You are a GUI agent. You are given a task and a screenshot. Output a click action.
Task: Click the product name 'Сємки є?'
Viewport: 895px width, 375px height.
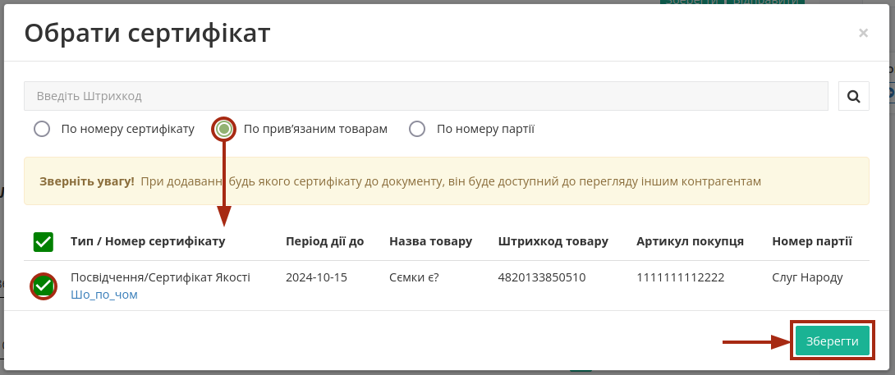point(414,278)
